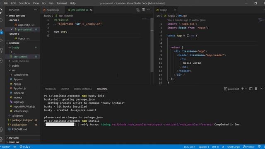Switch to the Problems panel tab

tap(50, 89)
